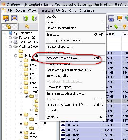Select folder 1743 in the tree
Screen dimensions: 128x140
pyautogui.click(x=33, y=69)
